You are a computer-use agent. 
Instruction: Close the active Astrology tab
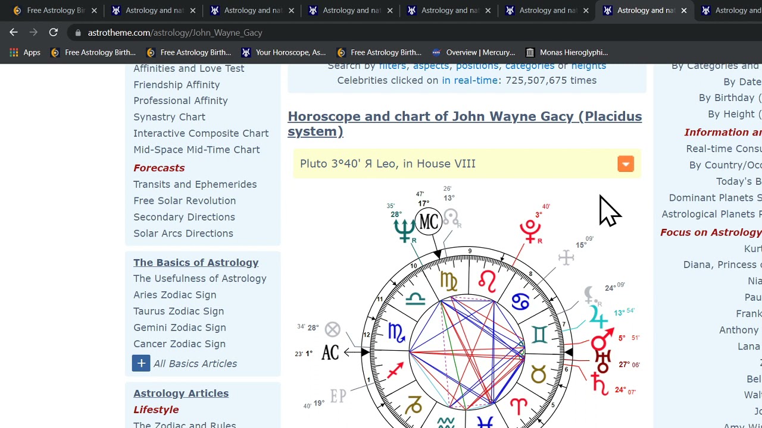pyautogui.click(x=684, y=11)
